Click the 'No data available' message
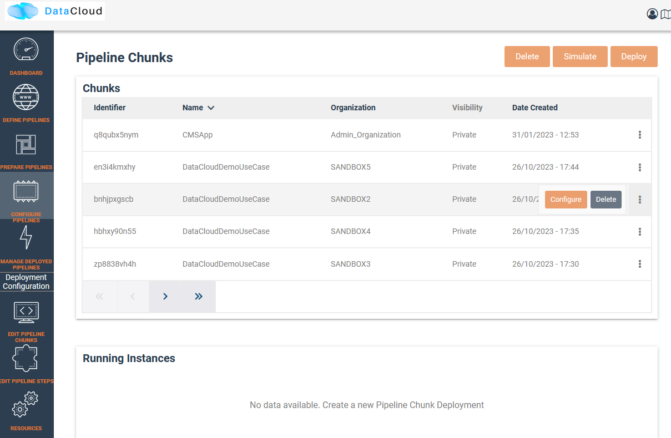The height and width of the screenshot is (438, 671). point(367,405)
